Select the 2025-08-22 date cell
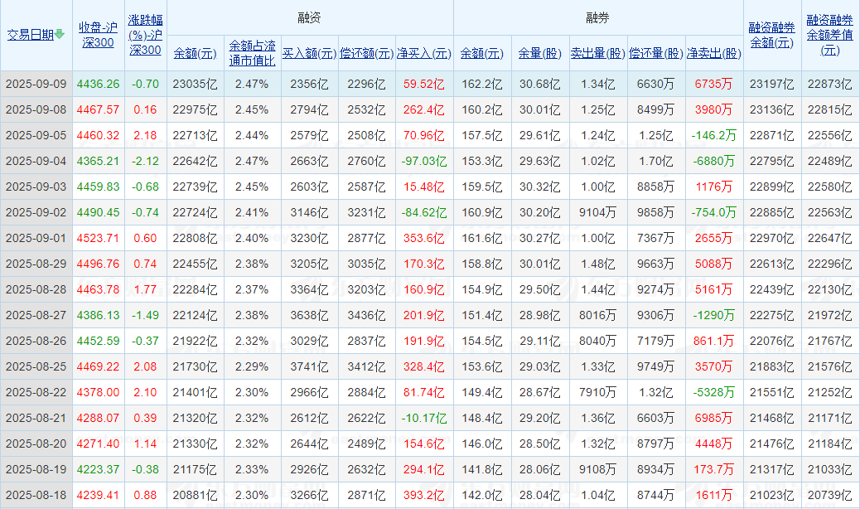 tap(36, 392)
